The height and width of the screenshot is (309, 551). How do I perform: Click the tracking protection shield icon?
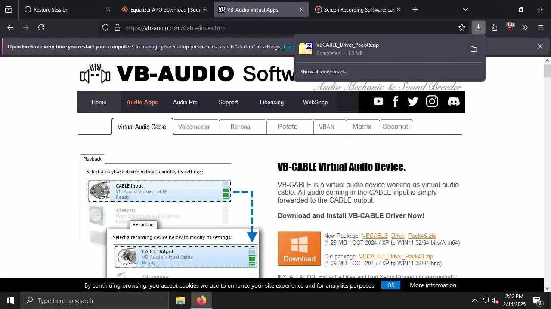pyautogui.click(x=105, y=28)
